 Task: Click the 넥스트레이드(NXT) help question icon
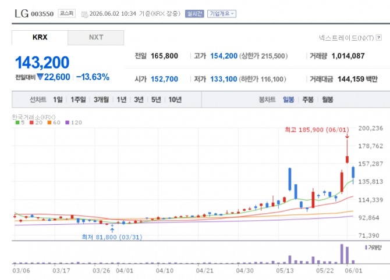[x=378, y=38]
